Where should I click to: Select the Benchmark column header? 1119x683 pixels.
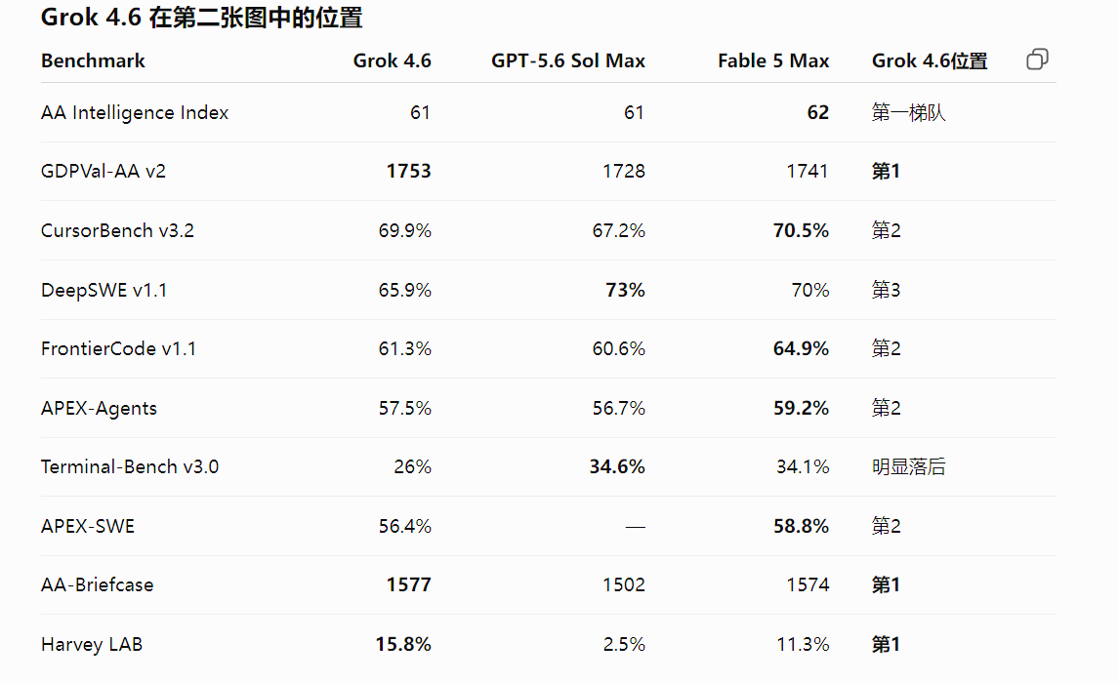(93, 61)
